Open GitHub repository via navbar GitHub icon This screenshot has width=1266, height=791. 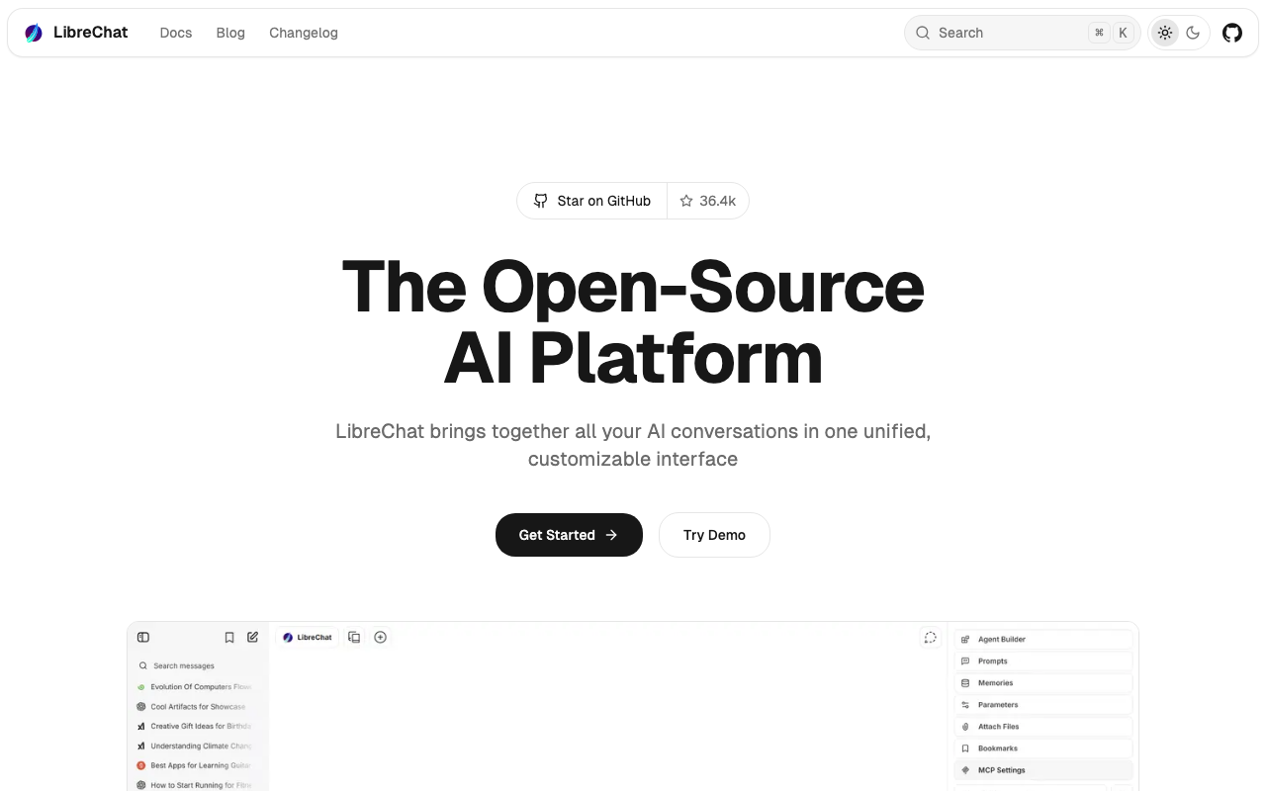point(1232,33)
